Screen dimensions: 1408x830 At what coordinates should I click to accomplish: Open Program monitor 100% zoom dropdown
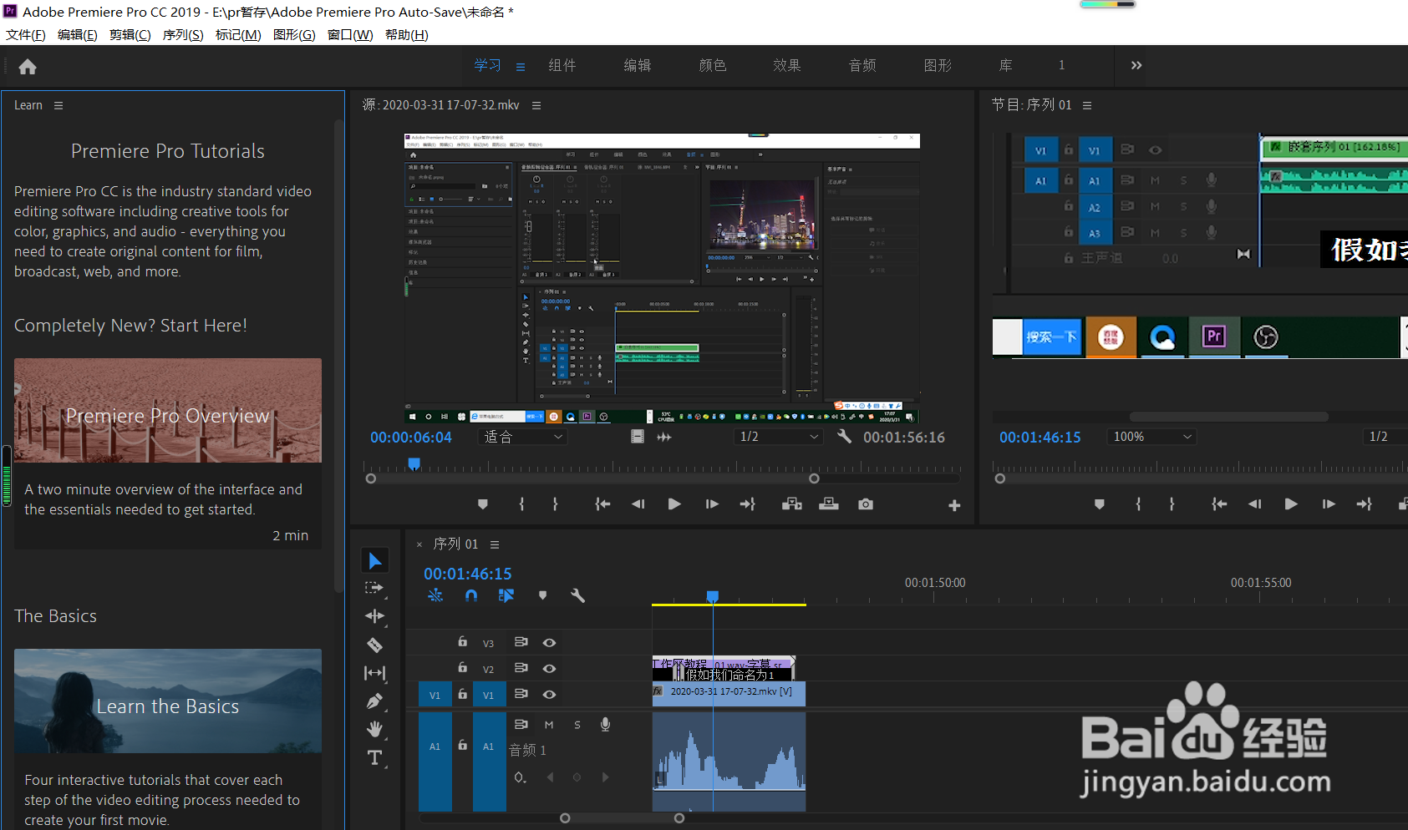1151,437
